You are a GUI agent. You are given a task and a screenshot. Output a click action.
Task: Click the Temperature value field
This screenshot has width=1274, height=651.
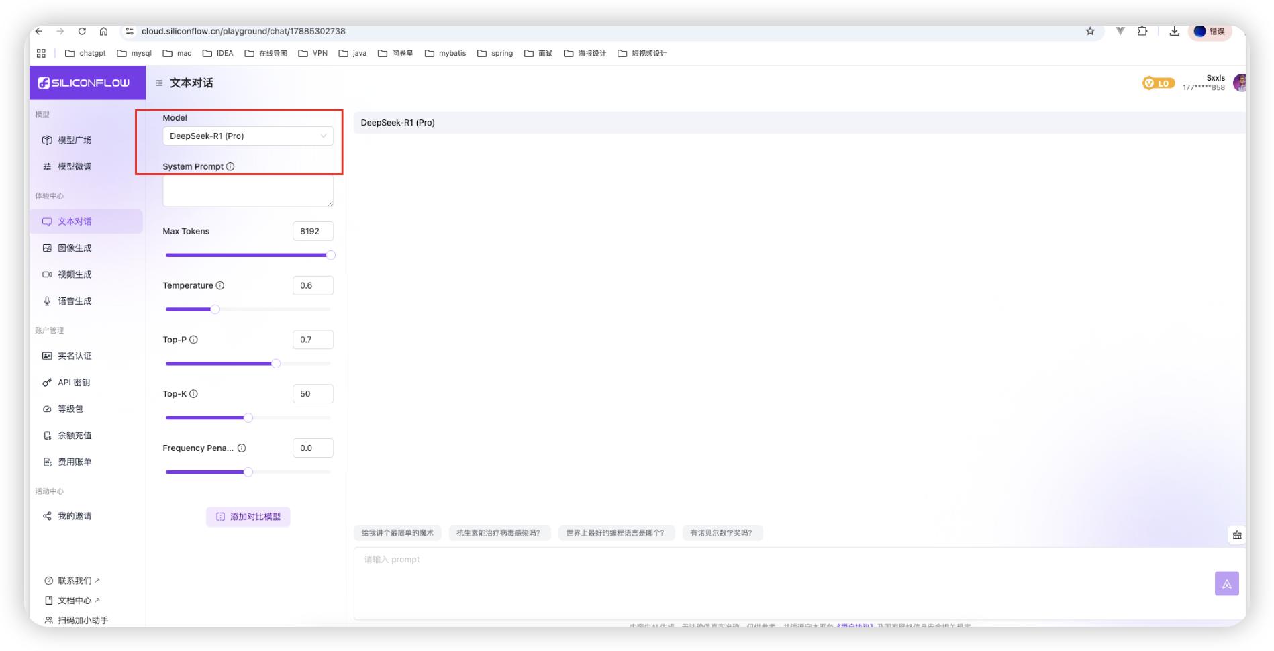(x=313, y=285)
